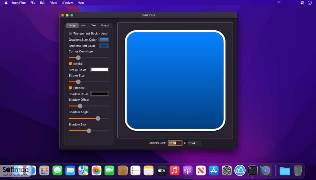Open Control Center in menu bar
The width and height of the screenshot is (316, 180).
302,3
